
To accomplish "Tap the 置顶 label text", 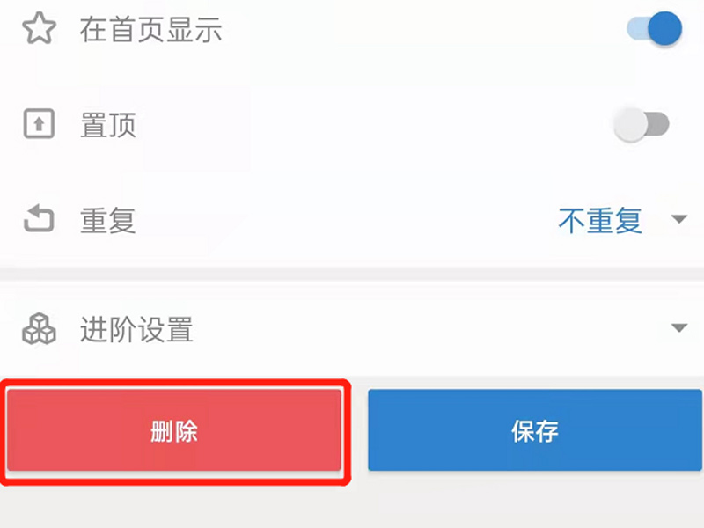I will [x=108, y=126].
